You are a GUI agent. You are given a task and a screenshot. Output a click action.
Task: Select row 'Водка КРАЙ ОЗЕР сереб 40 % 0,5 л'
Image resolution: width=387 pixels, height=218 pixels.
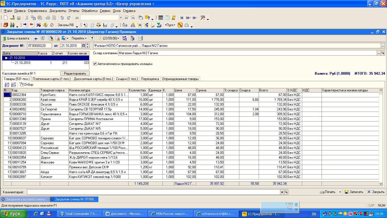click(191, 100)
